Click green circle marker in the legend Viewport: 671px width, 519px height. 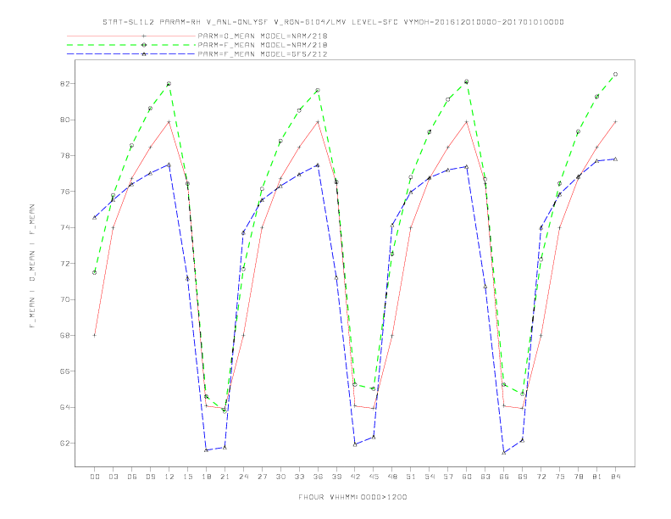pyautogui.click(x=144, y=45)
